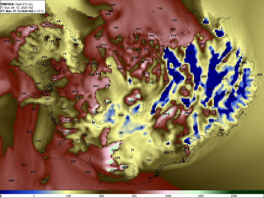Viewport: 264px width, 198px height.
Task: Click the map value '727'
Action: pos(138,29)
